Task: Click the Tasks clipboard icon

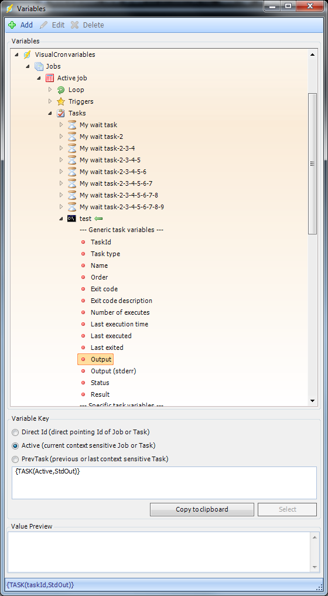Action: (61, 113)
